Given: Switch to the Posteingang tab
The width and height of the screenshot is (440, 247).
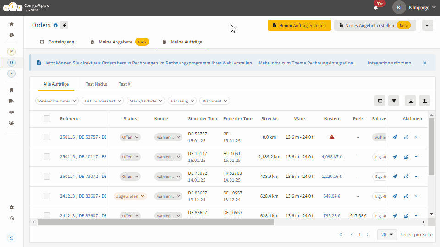Looking at the screenshot, I should [x=57, y=42].
